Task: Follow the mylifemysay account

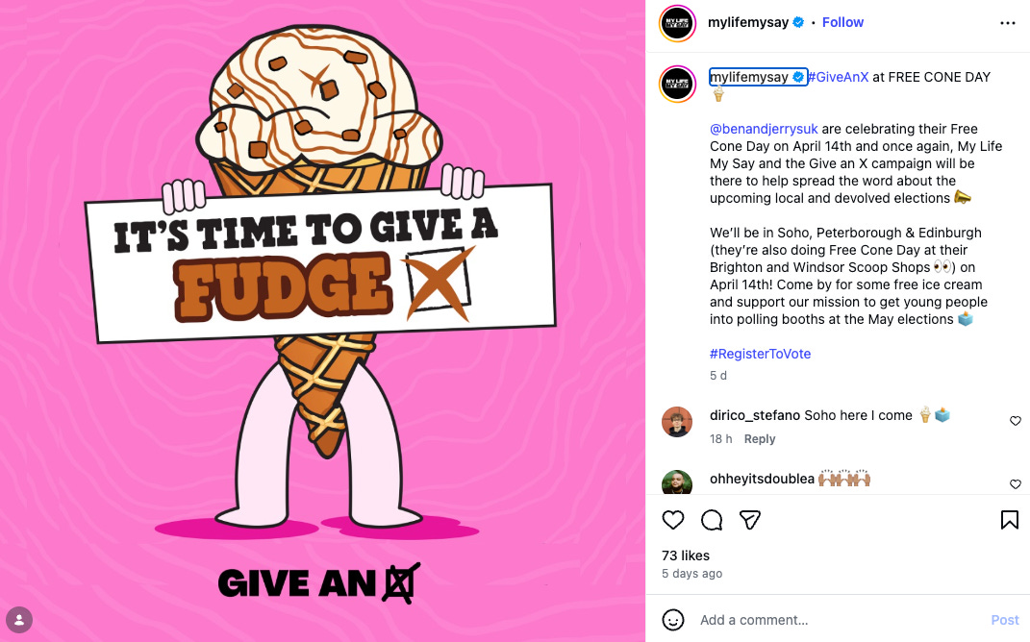Action: click(842, 22)
